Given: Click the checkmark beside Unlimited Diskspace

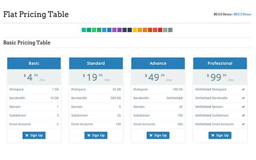Looking at the screenshot, I should [243, 89].
